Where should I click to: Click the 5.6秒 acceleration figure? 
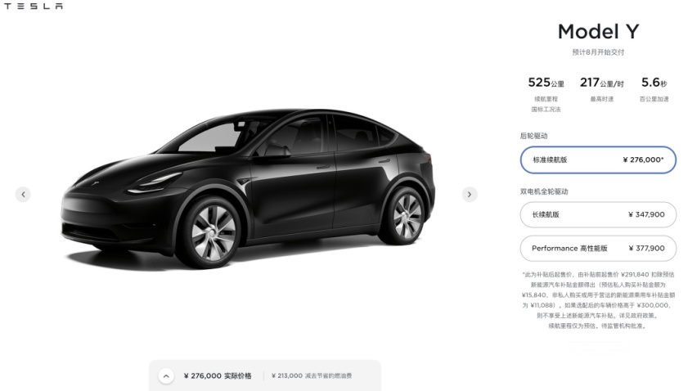point(654,83)
